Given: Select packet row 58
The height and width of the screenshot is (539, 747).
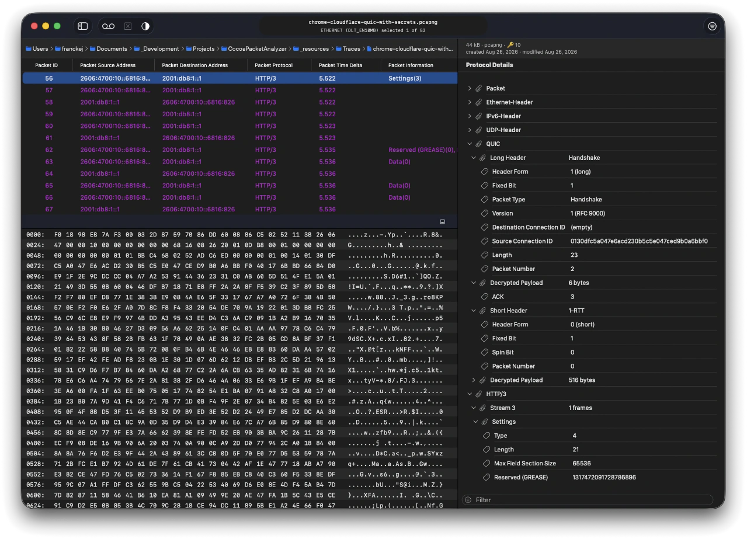Looking at the screenshot, I should tap(240, 102).
